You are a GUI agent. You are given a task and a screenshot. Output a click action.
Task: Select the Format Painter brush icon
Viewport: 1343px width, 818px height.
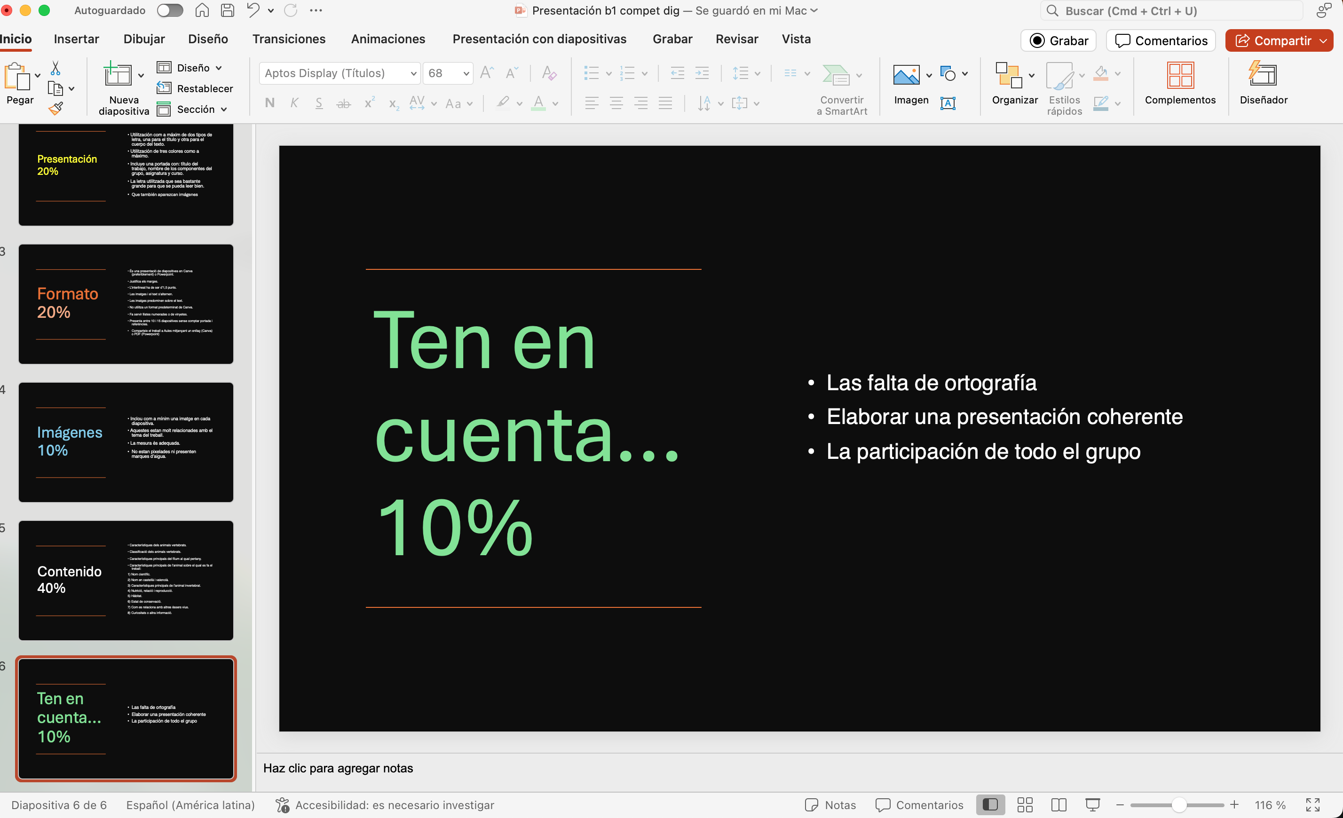click(55, 109)
